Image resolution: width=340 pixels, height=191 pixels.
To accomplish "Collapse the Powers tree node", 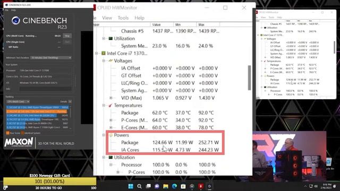I will coord(104,135).
